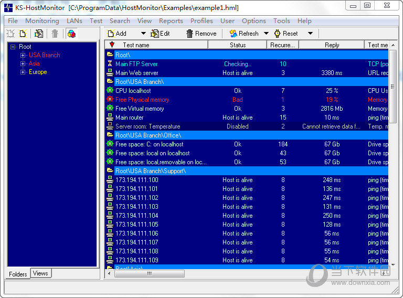This screenshot has width=403, height=298.
Task: Click the computer icon of Main router
Action: (x=110, y=117)
